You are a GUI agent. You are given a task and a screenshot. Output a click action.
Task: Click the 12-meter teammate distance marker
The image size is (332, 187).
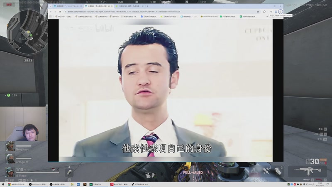[12, 96]
